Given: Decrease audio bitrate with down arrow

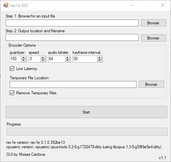Looking at the screenshot, I should pyautogui.click(x=68, y=60).
